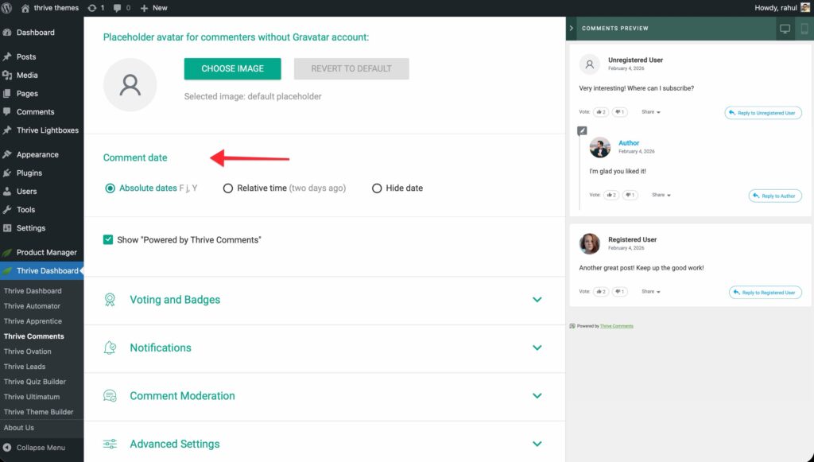Click the WordPress logo icon
Image resolution: width=814 pixels, height=462 pixels.
click(9, 8)
